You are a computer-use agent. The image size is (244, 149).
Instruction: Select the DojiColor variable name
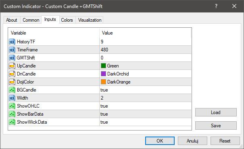pos(25,82)
